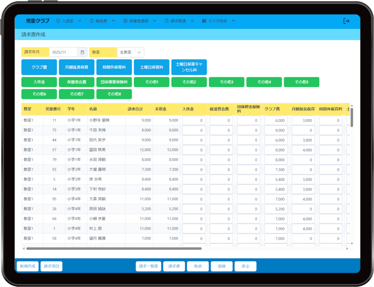Click the 児童クラブ logo
Screen dimensions: 374x287
(38, 21)
